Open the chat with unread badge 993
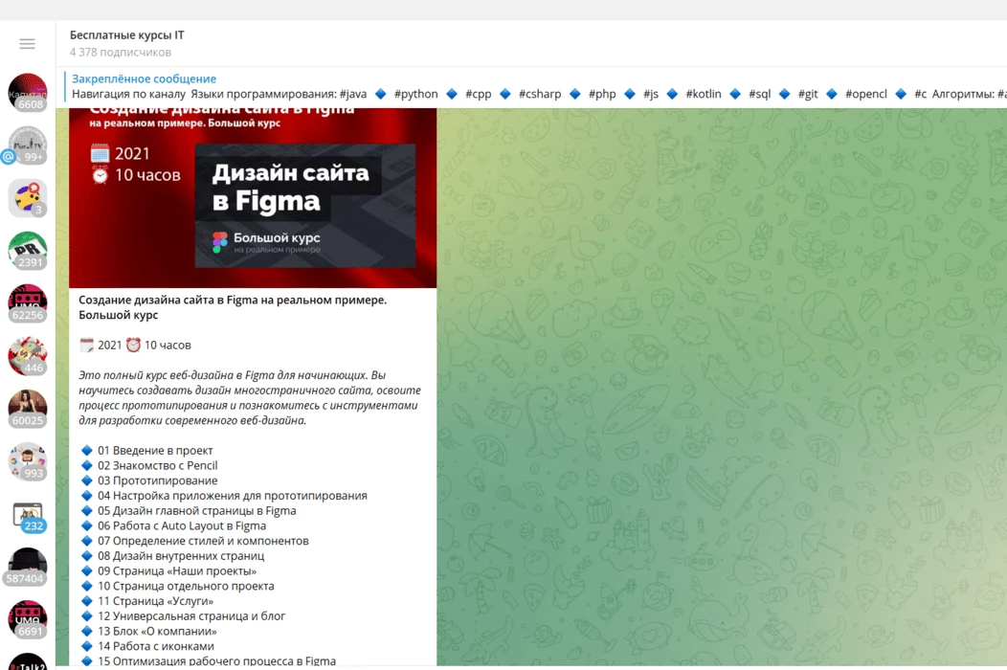 (28, 461)
